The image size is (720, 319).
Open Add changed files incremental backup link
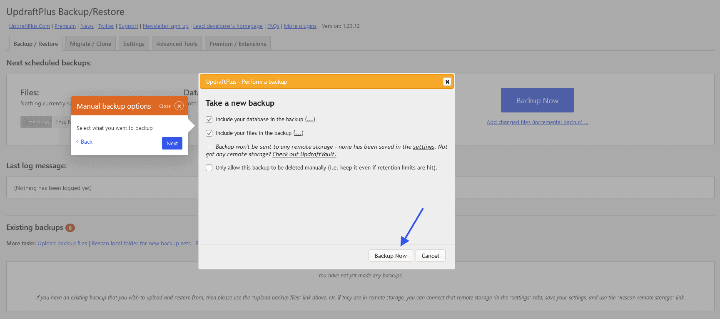537,122
